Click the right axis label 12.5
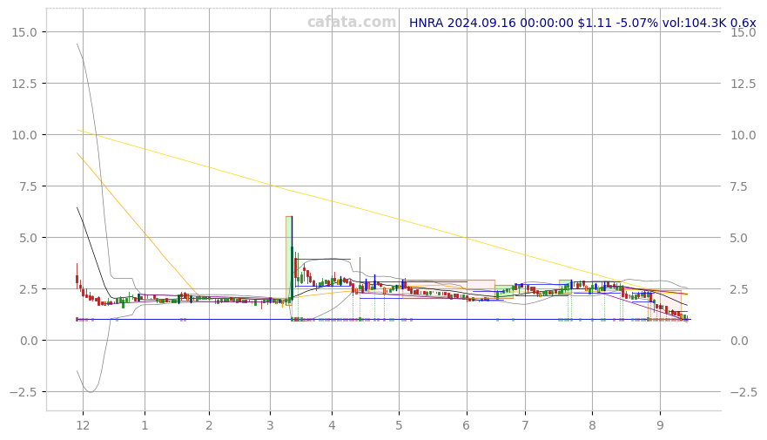This screenshot has height=440, width=767. click(x=743, y=84)
